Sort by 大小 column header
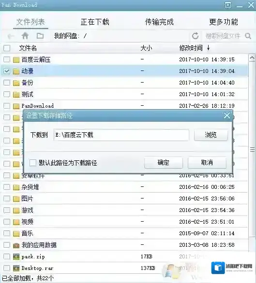This screenshot has height=283, width=256. 146,48
